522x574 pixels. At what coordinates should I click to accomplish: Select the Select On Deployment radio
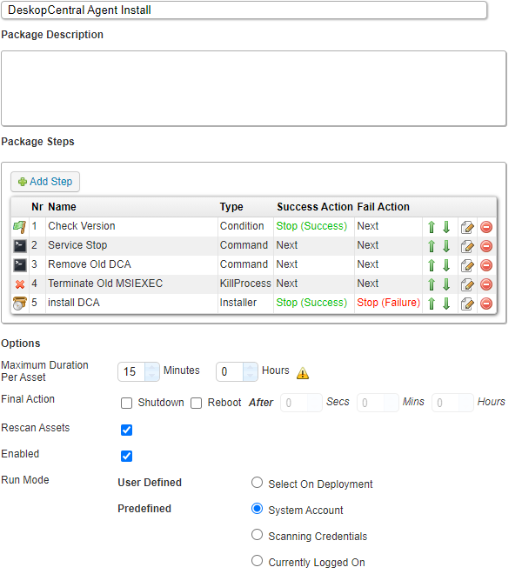click(x=258, y=483)
